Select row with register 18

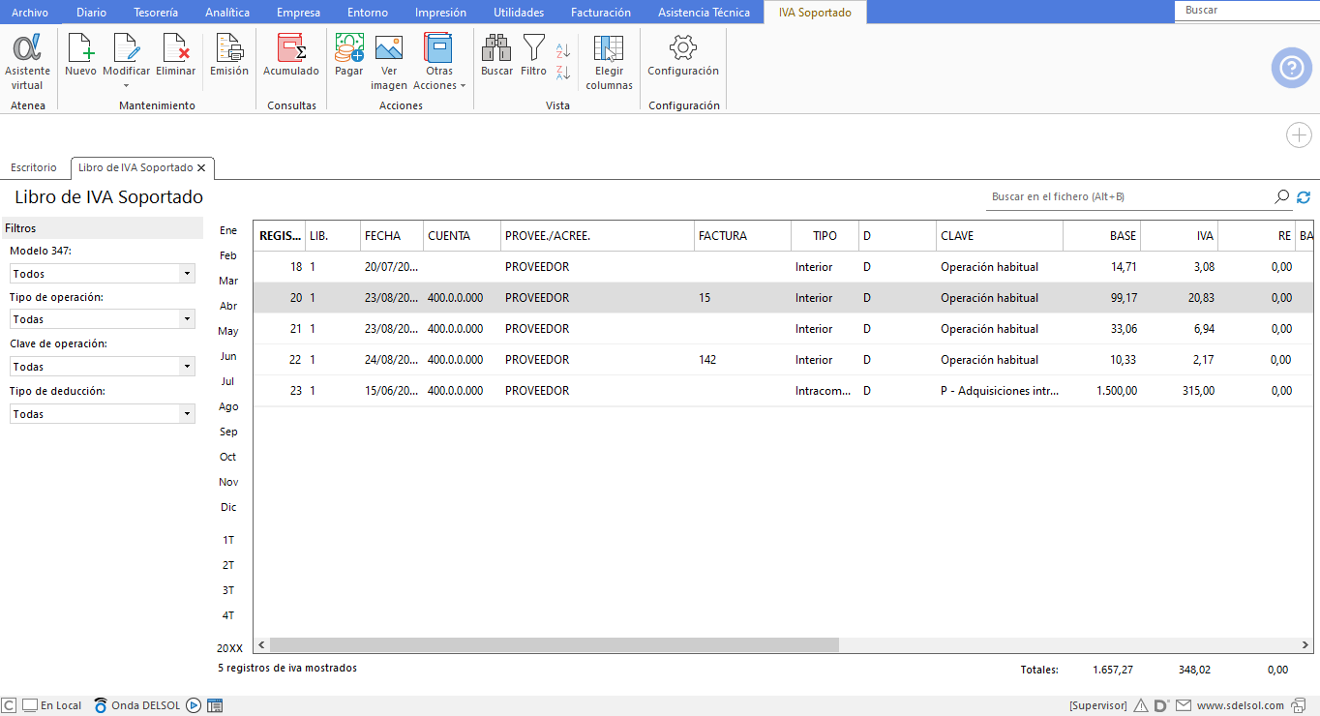(784, 267)
